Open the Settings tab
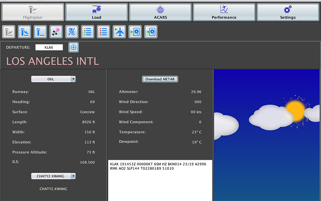 [x=288, y=12]
